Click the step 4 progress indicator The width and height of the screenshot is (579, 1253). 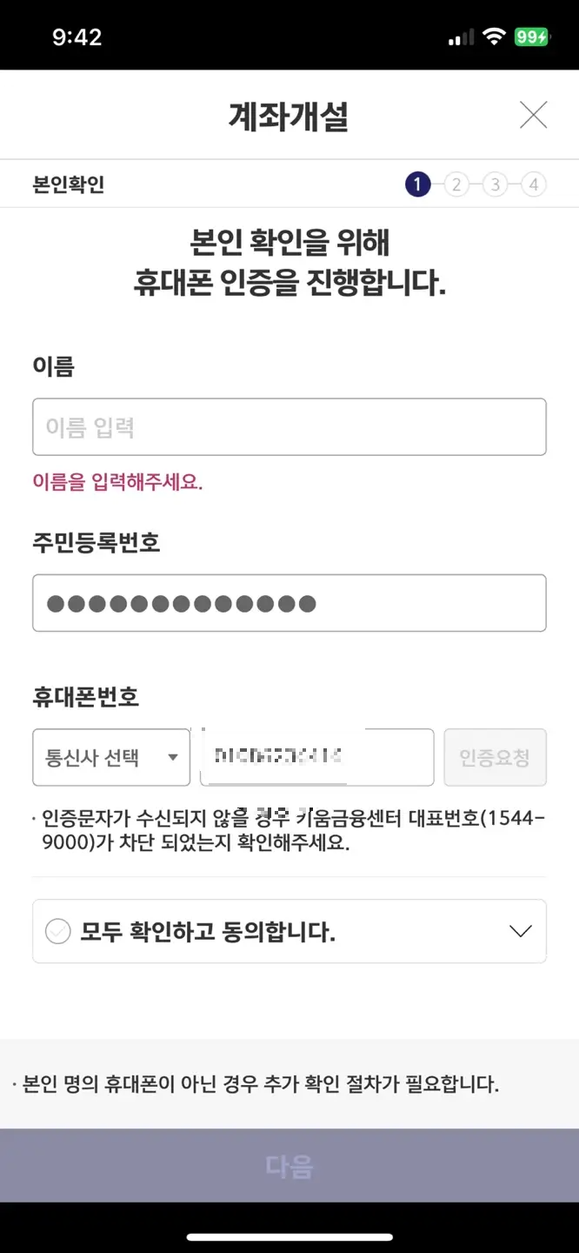tap(534, 184)
